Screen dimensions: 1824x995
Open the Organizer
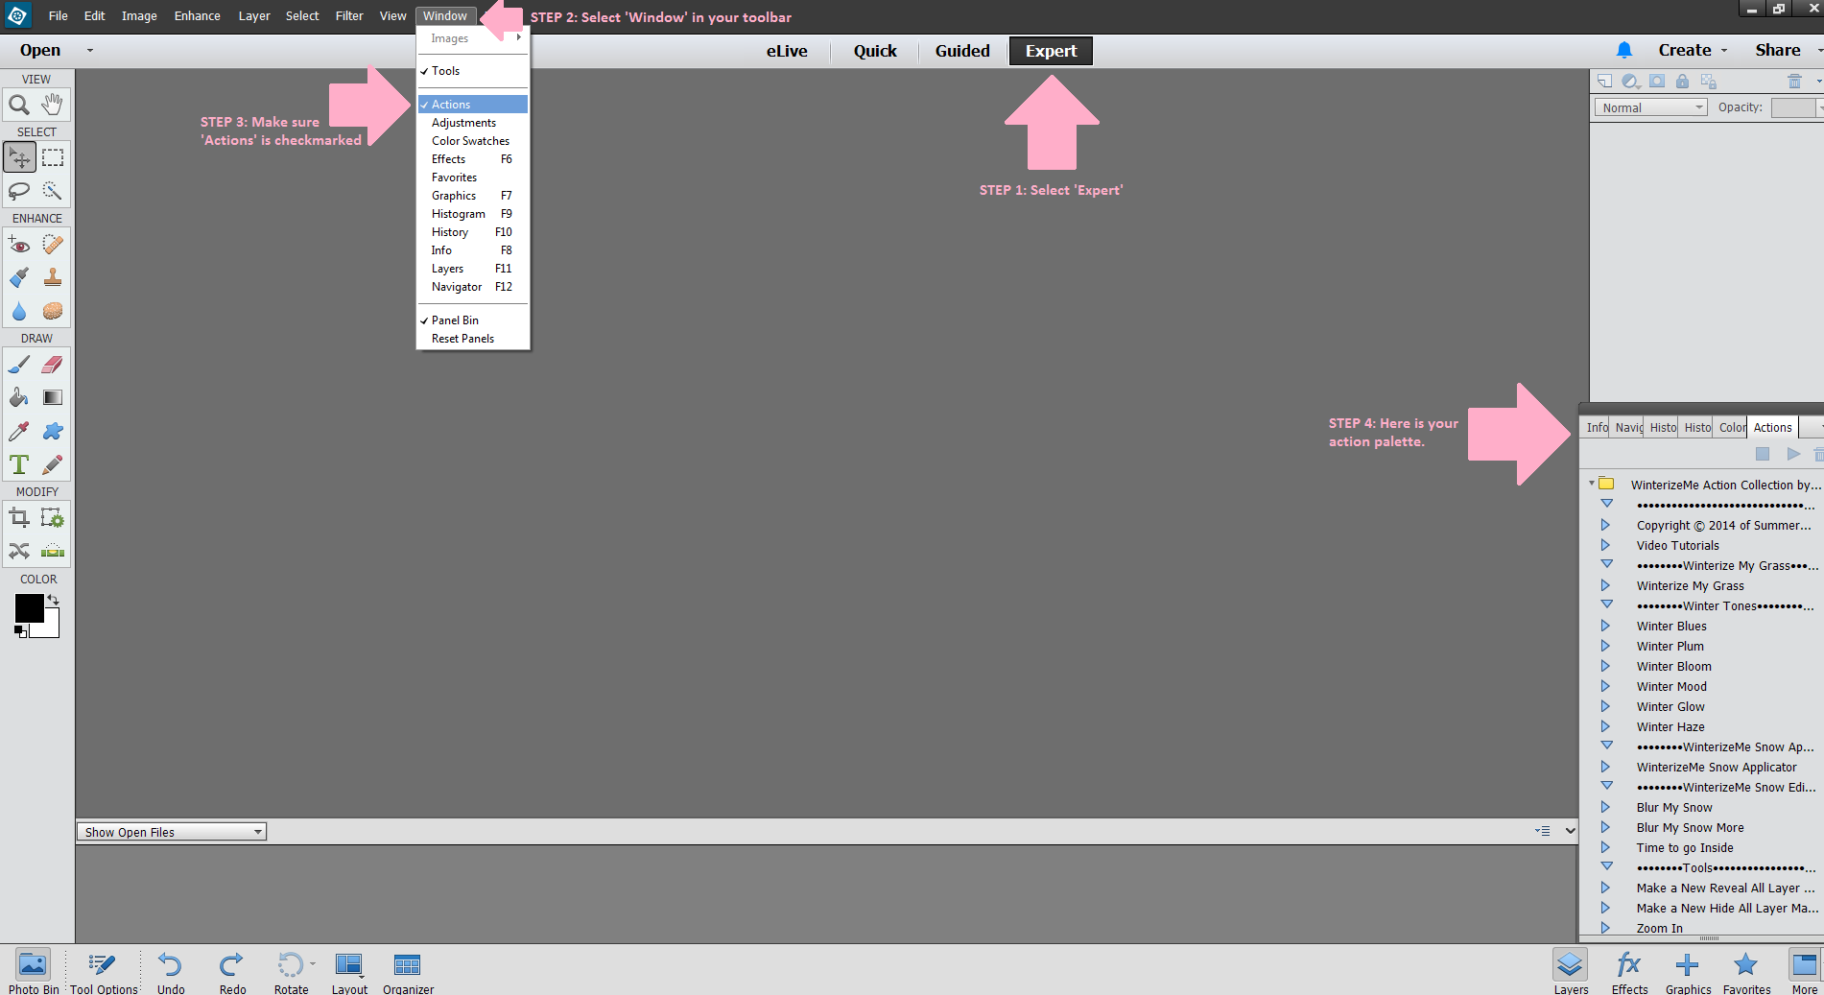(408, 972)
